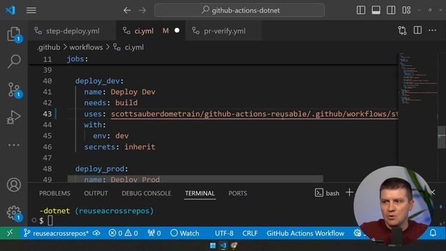Open notifications bell in status bar
The height and width of the screenshot is (251, 446).
433,233
